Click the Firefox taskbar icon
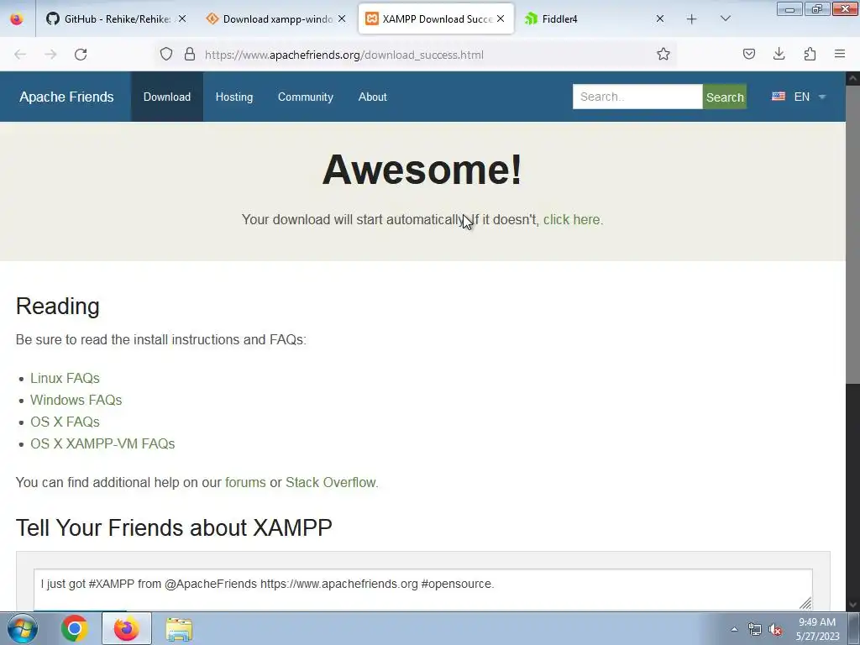This screenshot has height=645, width=860. (x=127, y=628)
